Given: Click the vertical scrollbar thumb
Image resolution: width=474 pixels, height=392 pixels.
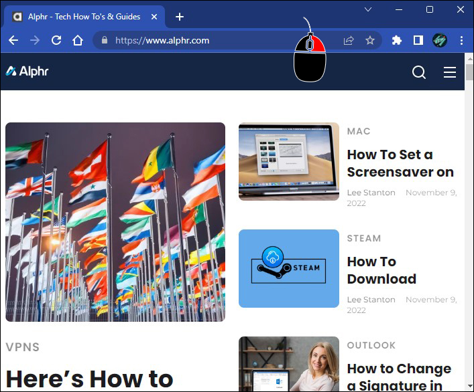Looking at the screenshot, I should click(469, 72).
